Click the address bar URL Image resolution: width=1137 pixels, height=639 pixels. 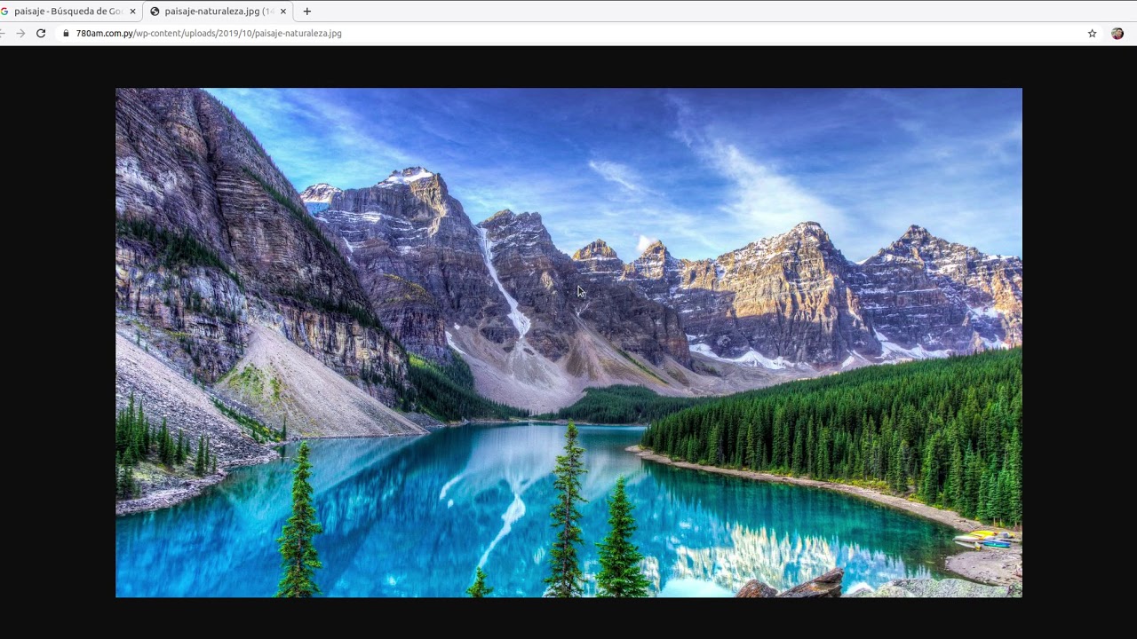[x=209, y=33]
